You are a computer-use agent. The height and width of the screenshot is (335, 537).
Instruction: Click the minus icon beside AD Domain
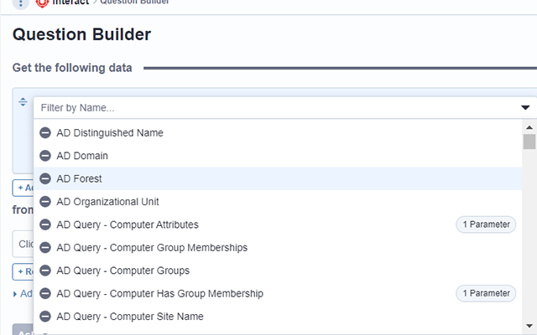pyautogui.click(x=45, y=156)
